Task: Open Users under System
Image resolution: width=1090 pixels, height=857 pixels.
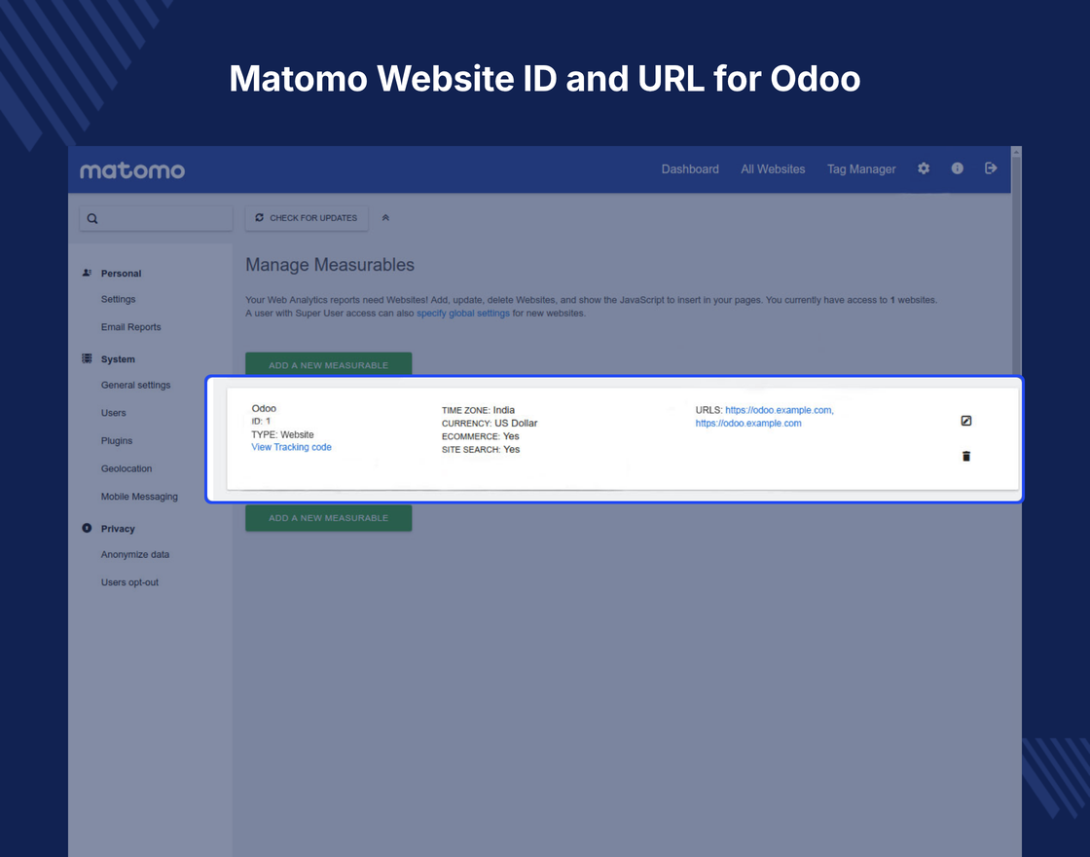Action: pos(113,413)
